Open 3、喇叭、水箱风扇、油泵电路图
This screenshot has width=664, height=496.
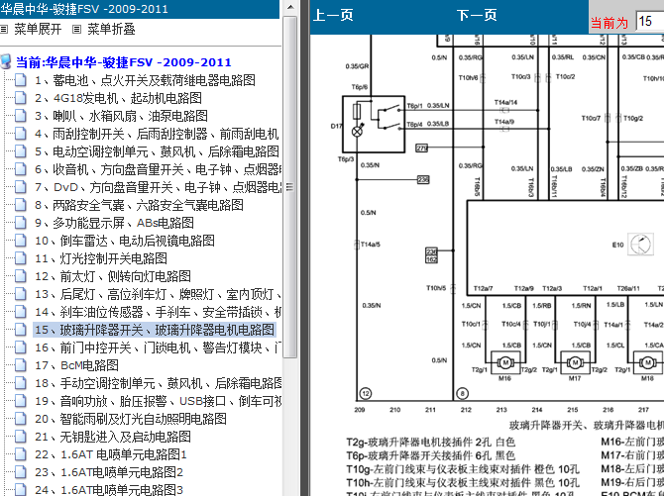click(121, 116)
